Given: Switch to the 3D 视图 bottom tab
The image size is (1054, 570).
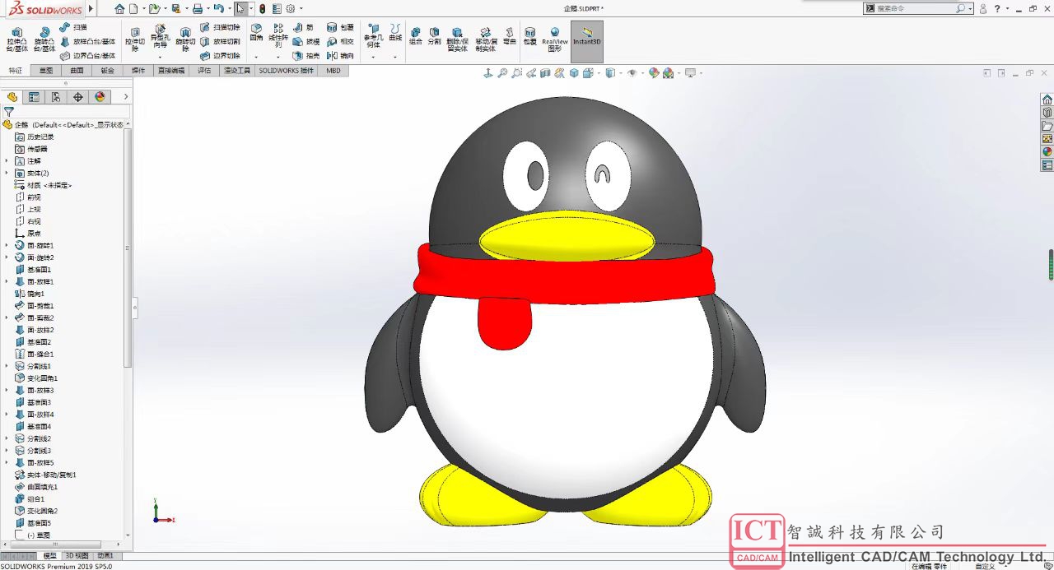Looking at the screenshot, I should click(77, 556).
